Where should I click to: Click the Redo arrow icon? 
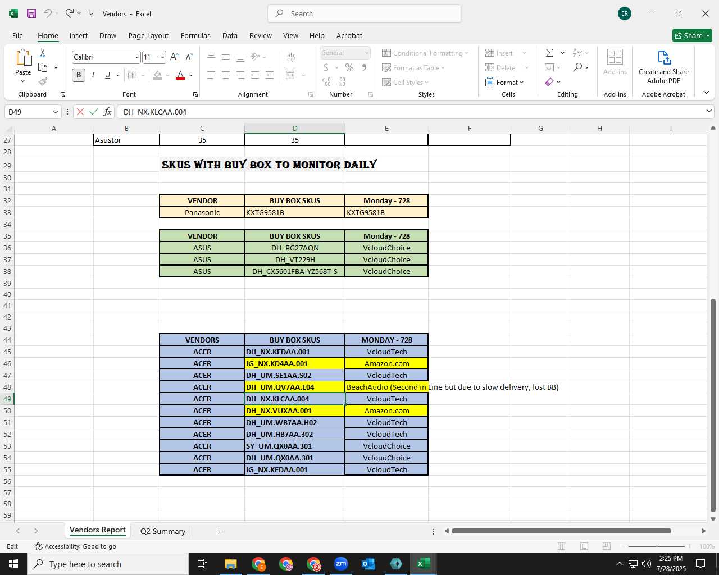point(70,13)
